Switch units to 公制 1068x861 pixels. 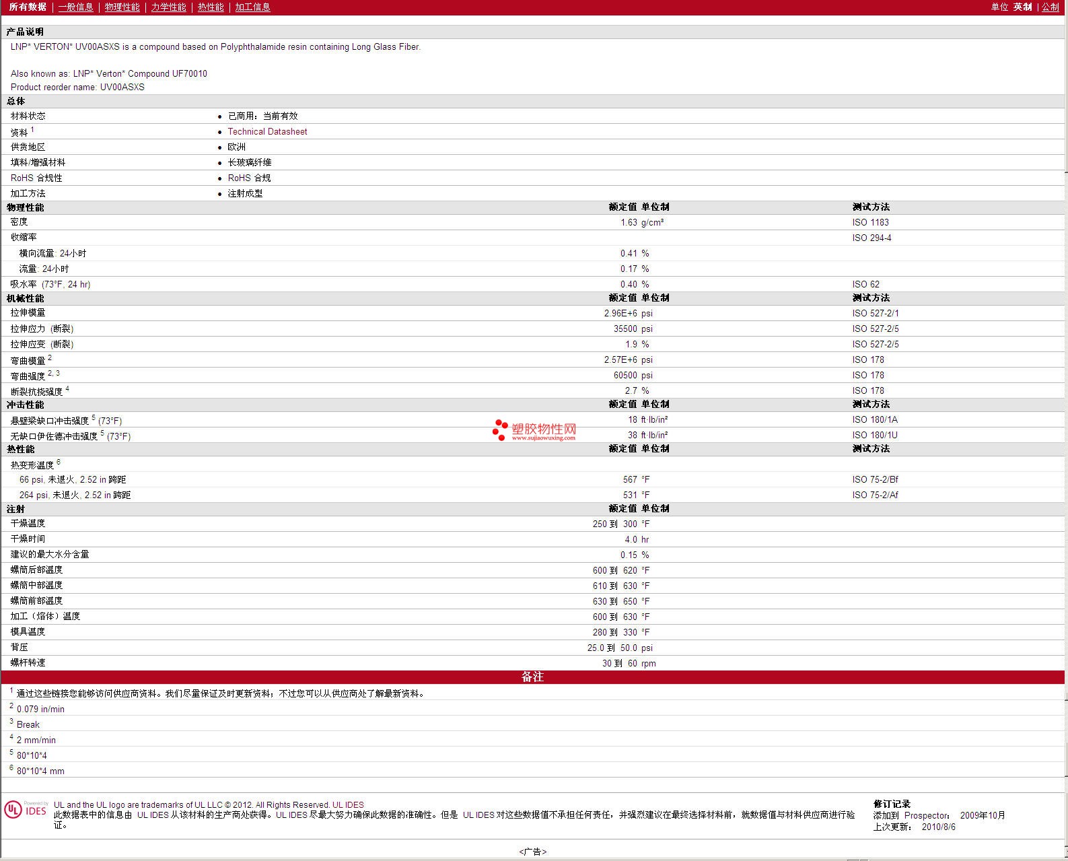1050,7
